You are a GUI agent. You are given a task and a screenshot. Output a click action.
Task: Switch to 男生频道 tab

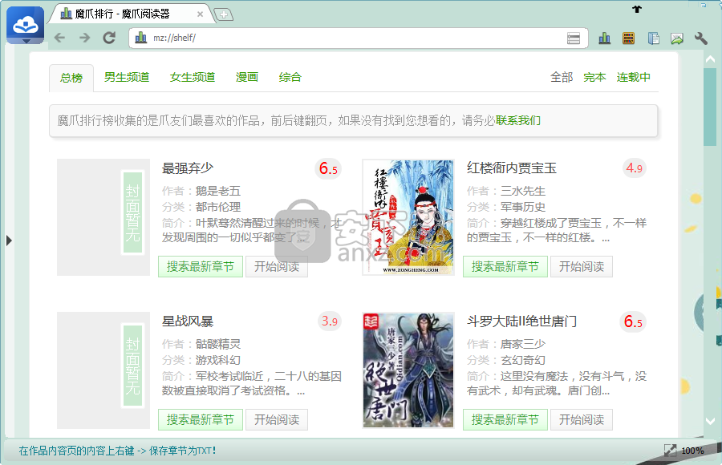(127, 77)
